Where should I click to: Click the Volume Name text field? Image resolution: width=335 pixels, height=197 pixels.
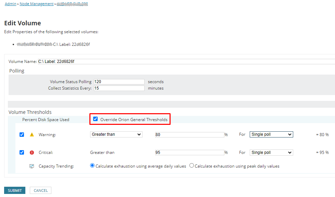click(x=187, y=62)
